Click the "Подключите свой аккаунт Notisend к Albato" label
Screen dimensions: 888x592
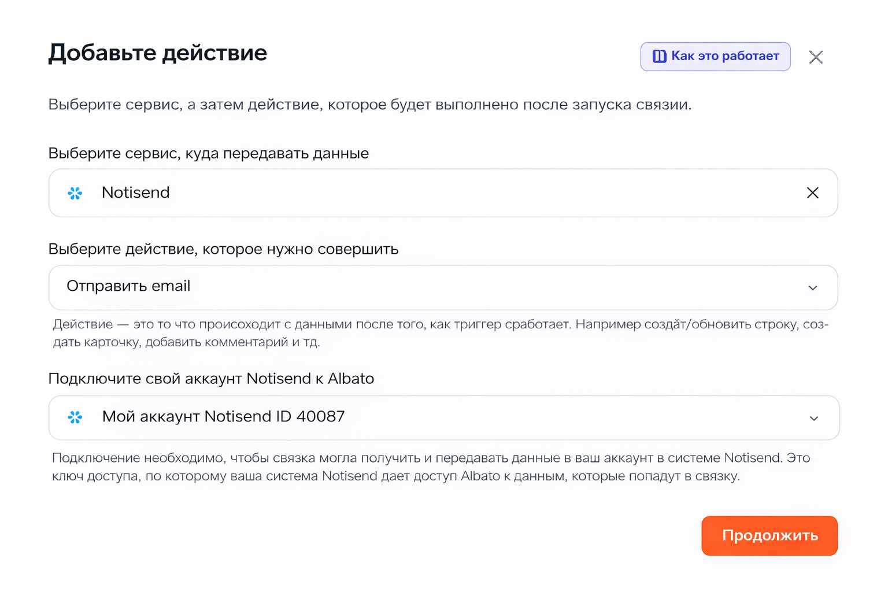tap(211, 379)
